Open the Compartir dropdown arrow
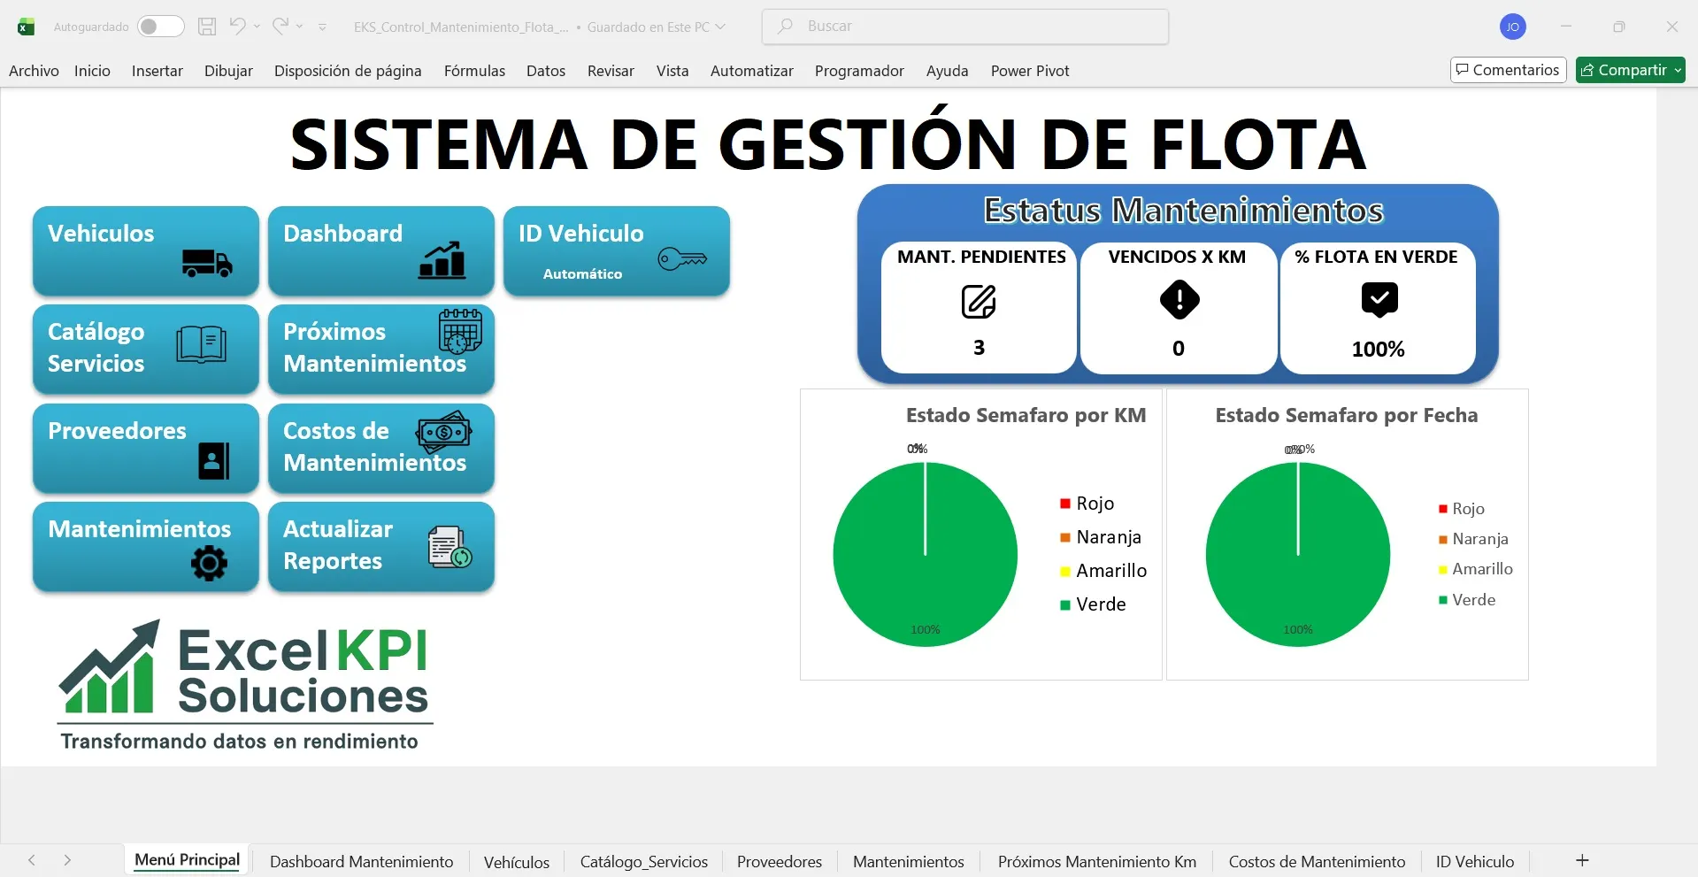Viewport: 1698px width, 877px height. [x=1679, y=70]
